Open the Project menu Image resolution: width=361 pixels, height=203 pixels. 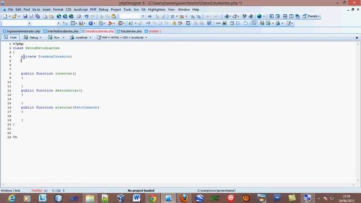click(116, 10)
